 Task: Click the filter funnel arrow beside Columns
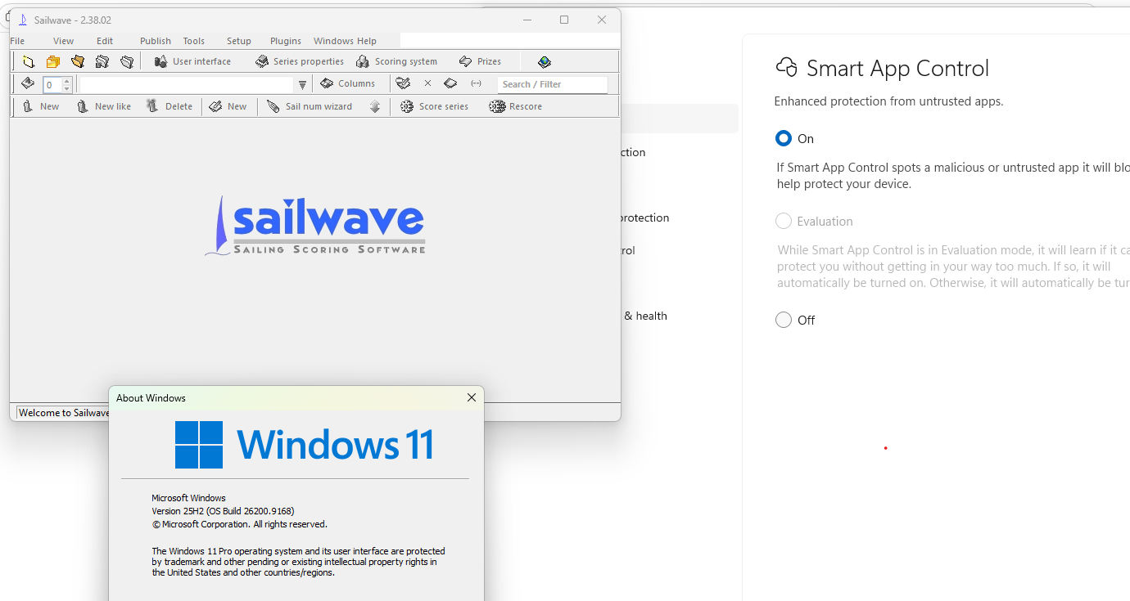[302, 84]
